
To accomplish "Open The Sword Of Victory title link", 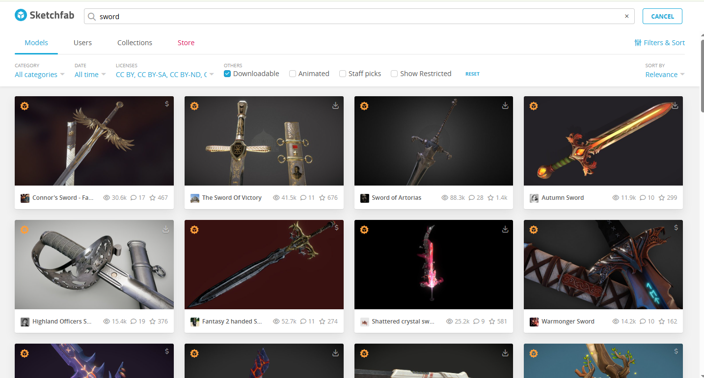I will 232,198.
